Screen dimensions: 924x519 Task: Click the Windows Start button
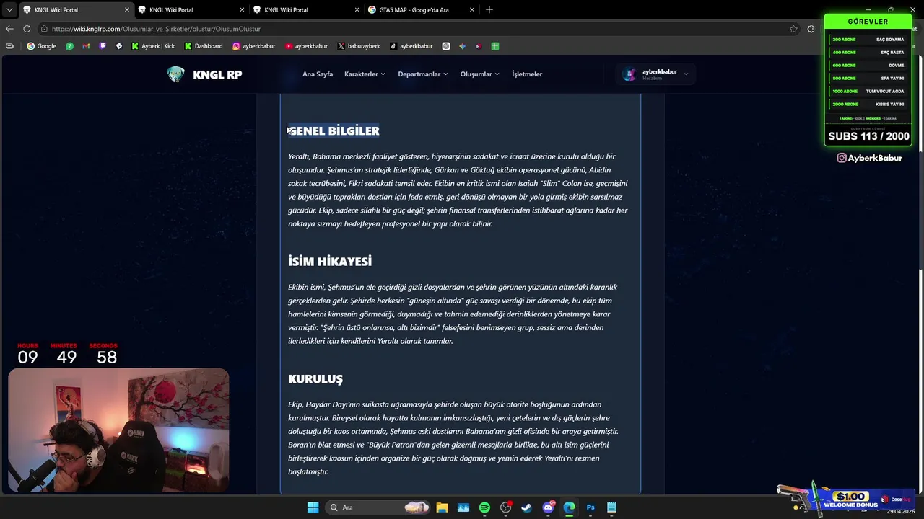point(313,507)
